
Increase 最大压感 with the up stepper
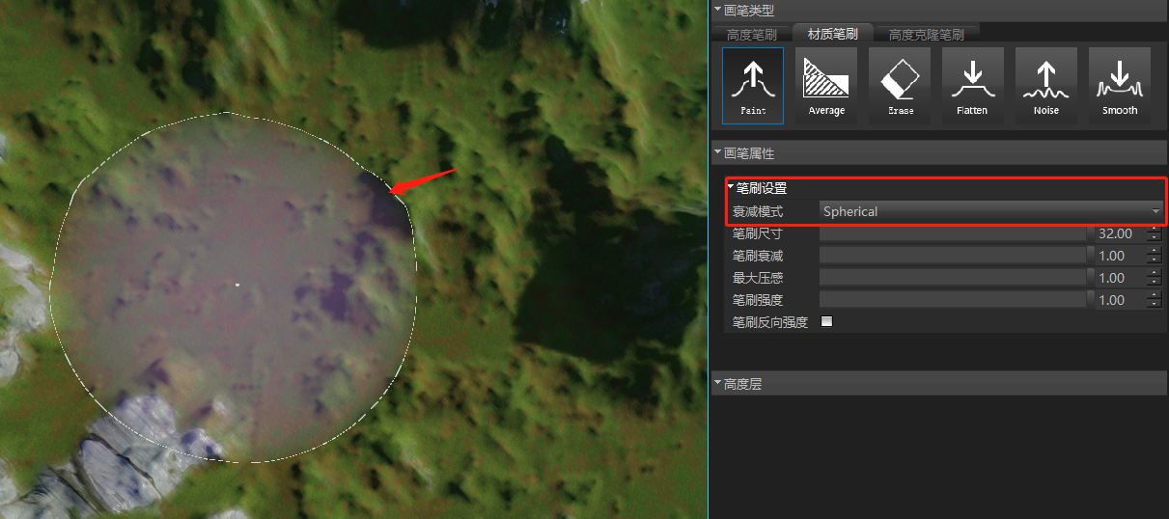[x=1155, y=274]
